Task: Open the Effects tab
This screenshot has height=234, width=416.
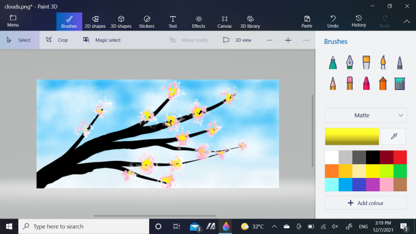Action: (199, 22)
